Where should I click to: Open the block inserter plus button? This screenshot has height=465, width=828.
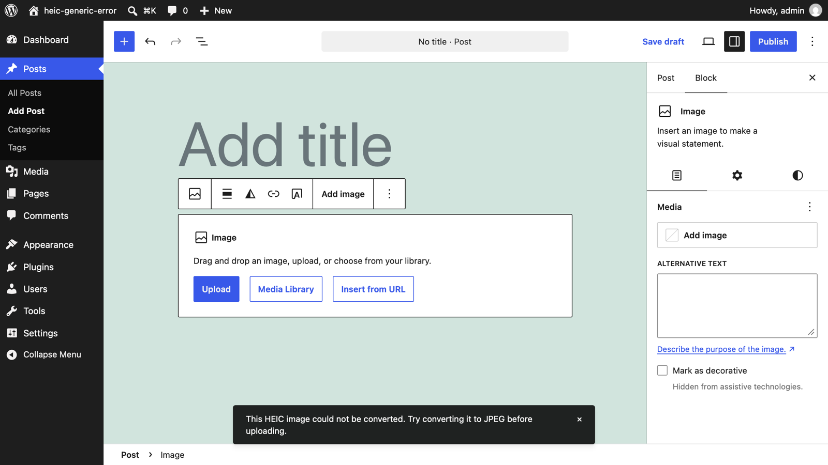pyautogui.click(x=124, y=41)
